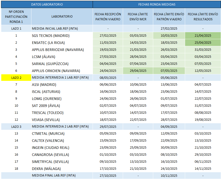Click 06/11/2025 results date for SIMETRYCAL
The width and height of the screenshot is (221, 179).
pyautogui.click(x=203, y=162)
